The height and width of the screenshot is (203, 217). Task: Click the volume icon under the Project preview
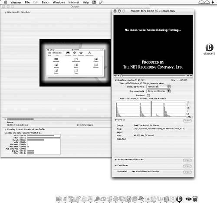coord(115,75)
